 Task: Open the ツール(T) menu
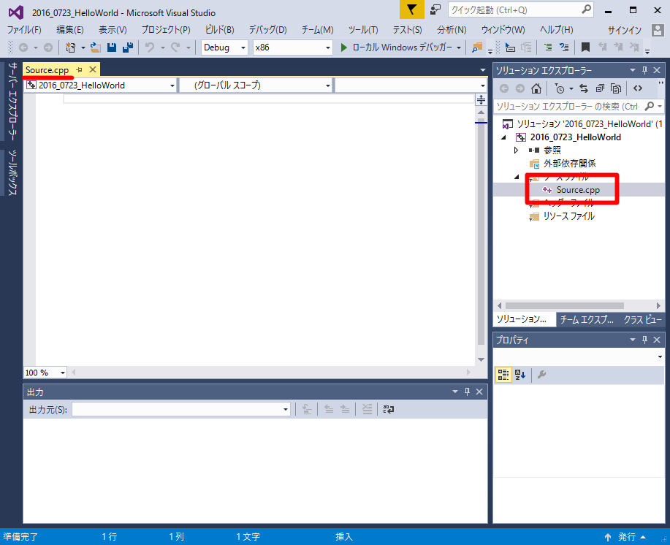pyautogui.click(x=363, y=30)
